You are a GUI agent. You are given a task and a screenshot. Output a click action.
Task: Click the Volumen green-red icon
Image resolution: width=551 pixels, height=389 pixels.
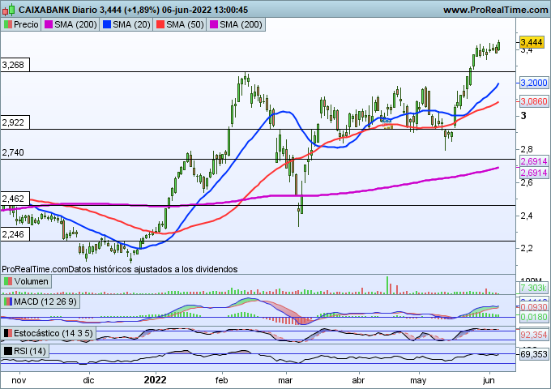pyautogui.click(x=8, y=281)
